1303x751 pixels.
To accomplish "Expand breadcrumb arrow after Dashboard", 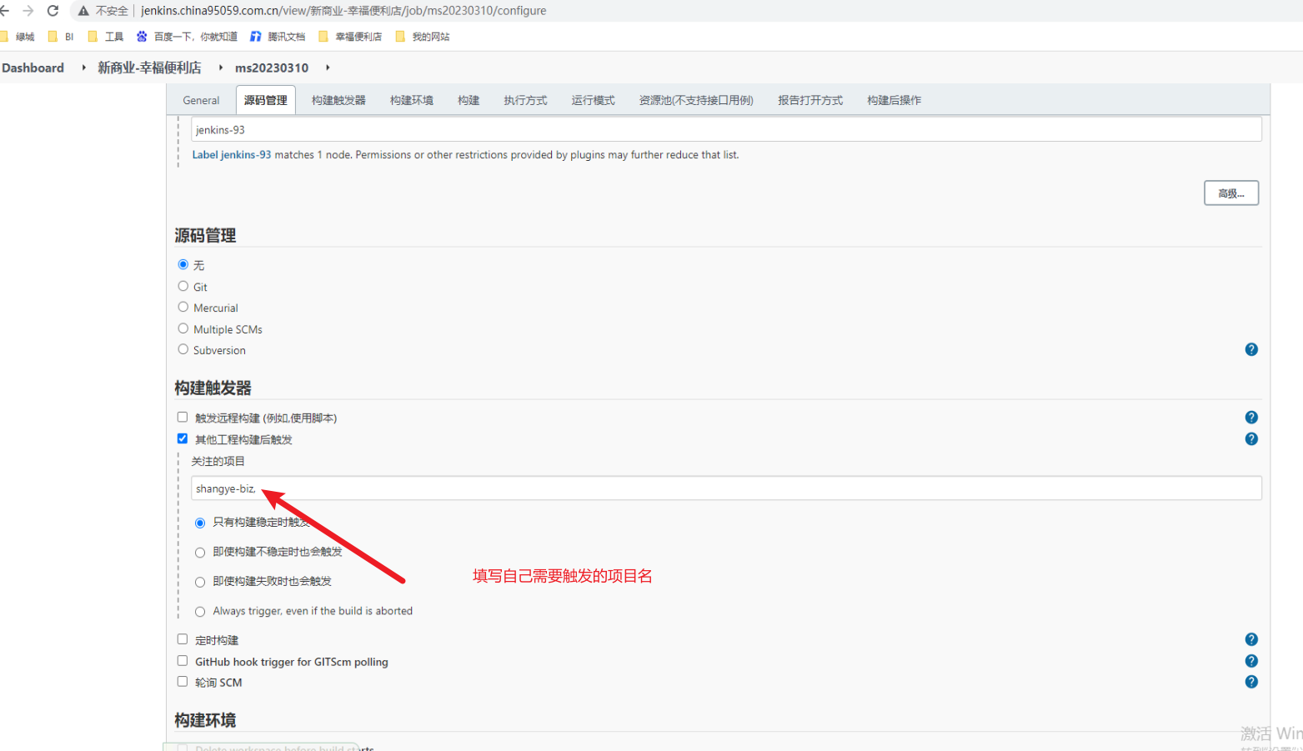I will (83, 68).
